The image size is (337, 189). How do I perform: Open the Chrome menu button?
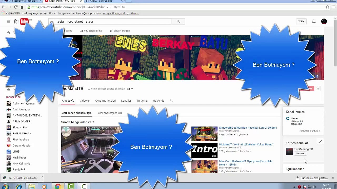pos(334,7)
